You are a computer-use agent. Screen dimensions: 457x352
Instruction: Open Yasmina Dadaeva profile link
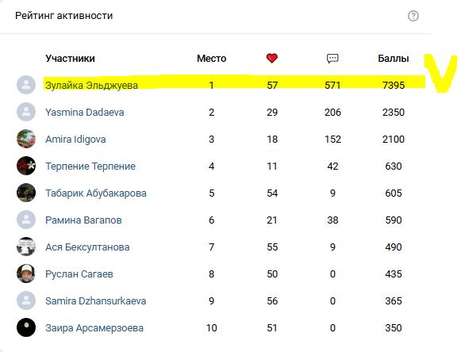85,112
